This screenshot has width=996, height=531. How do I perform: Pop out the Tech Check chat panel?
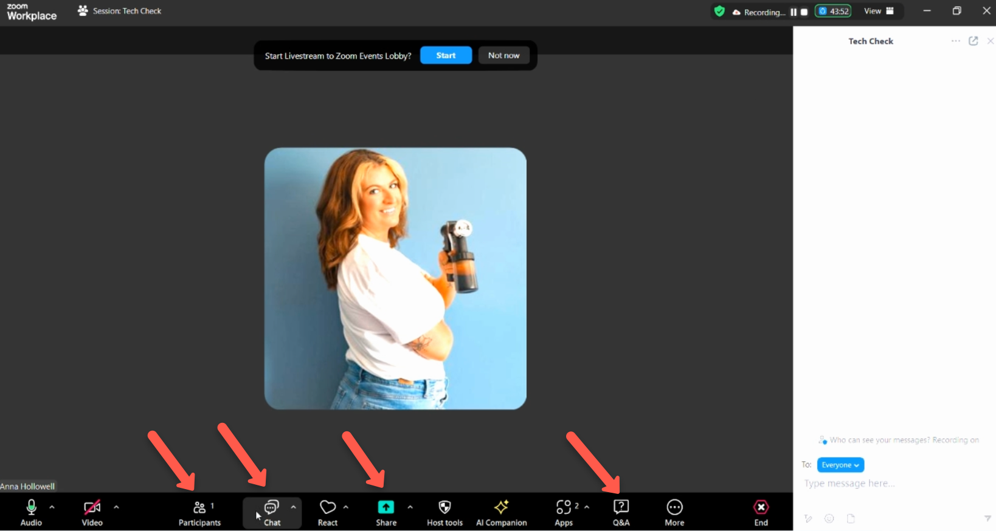coord(974,41)
